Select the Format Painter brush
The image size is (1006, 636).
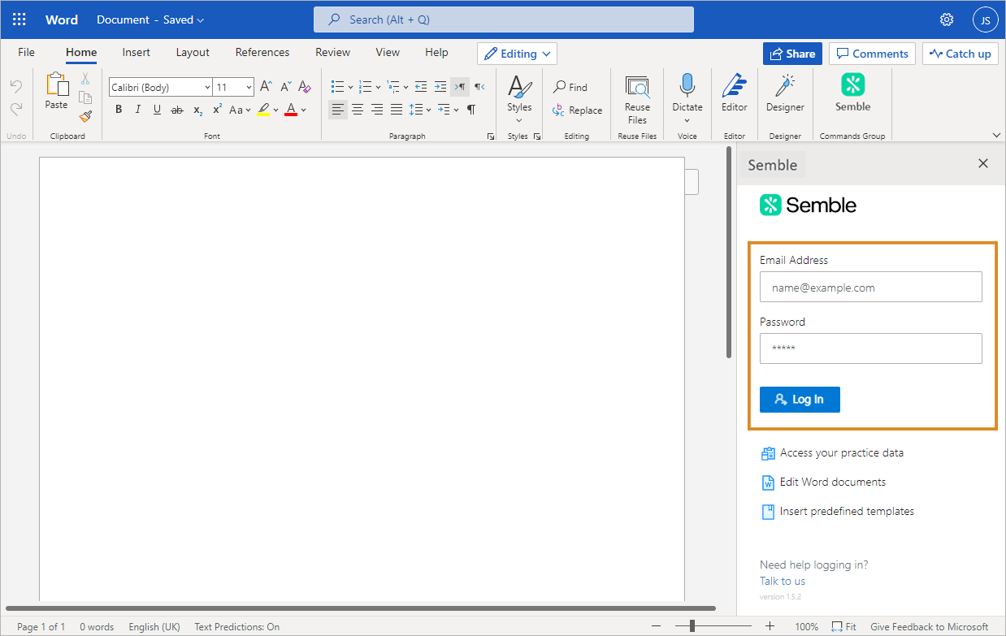[x=85, y=116]
